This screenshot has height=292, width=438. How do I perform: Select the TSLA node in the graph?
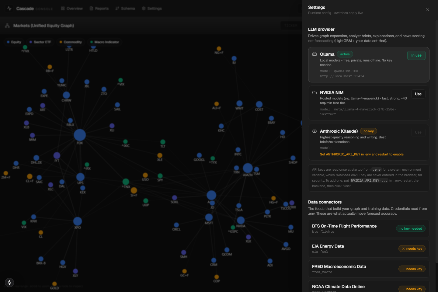point(239,206)
